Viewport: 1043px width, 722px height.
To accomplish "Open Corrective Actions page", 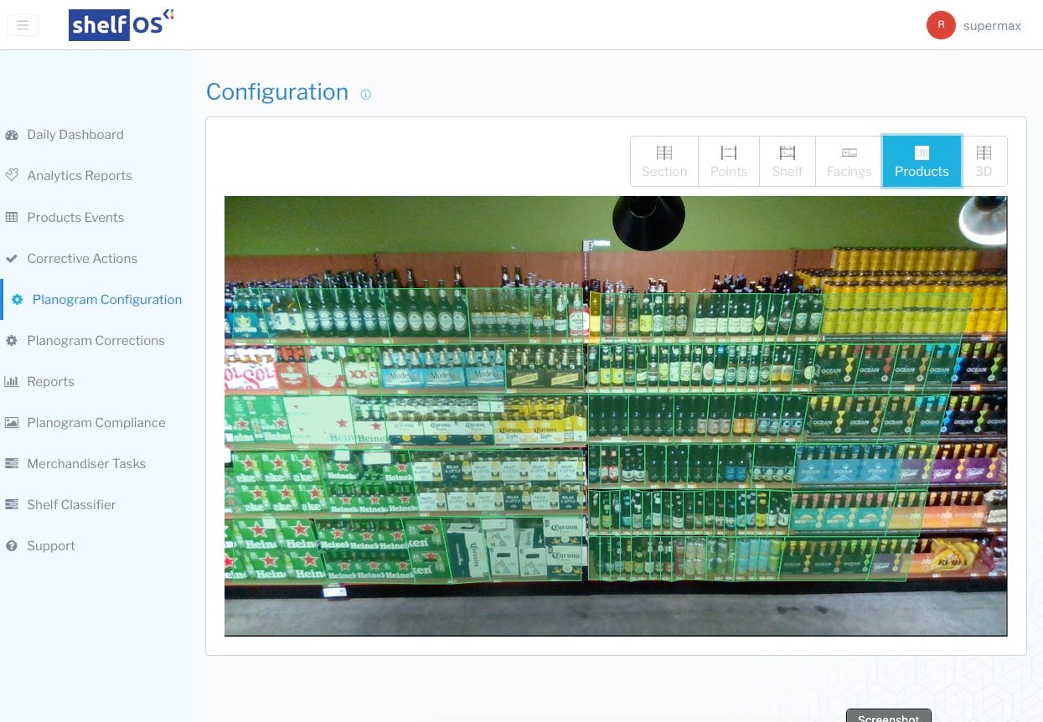I will [82, 259].
